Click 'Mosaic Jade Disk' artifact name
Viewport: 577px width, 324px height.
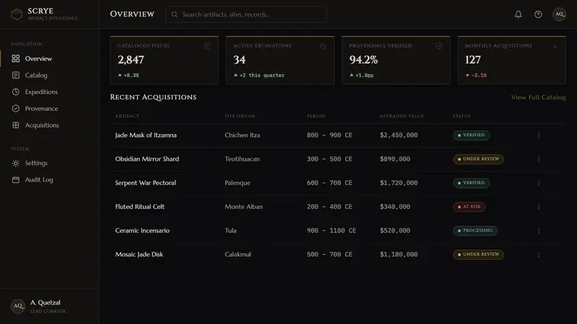coord(139,255)
